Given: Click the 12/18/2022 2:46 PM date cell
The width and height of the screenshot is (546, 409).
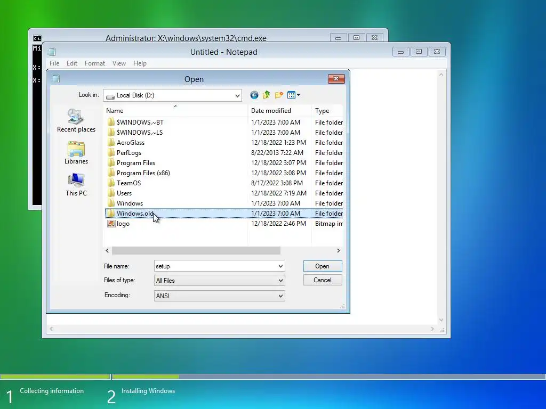Looking at the screenshot, I should coord(278,224).
